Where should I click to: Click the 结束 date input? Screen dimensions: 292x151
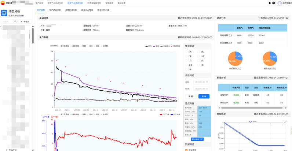(x=201, y=89)
